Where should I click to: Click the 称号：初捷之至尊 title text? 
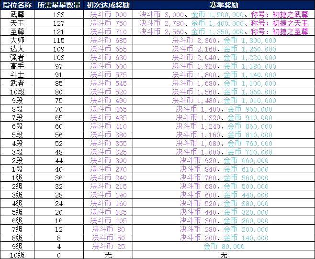pos(280,31)
